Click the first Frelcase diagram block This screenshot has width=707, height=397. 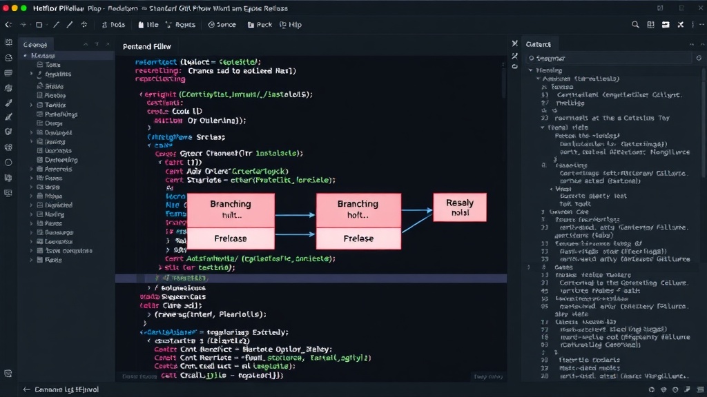point(231,238)
